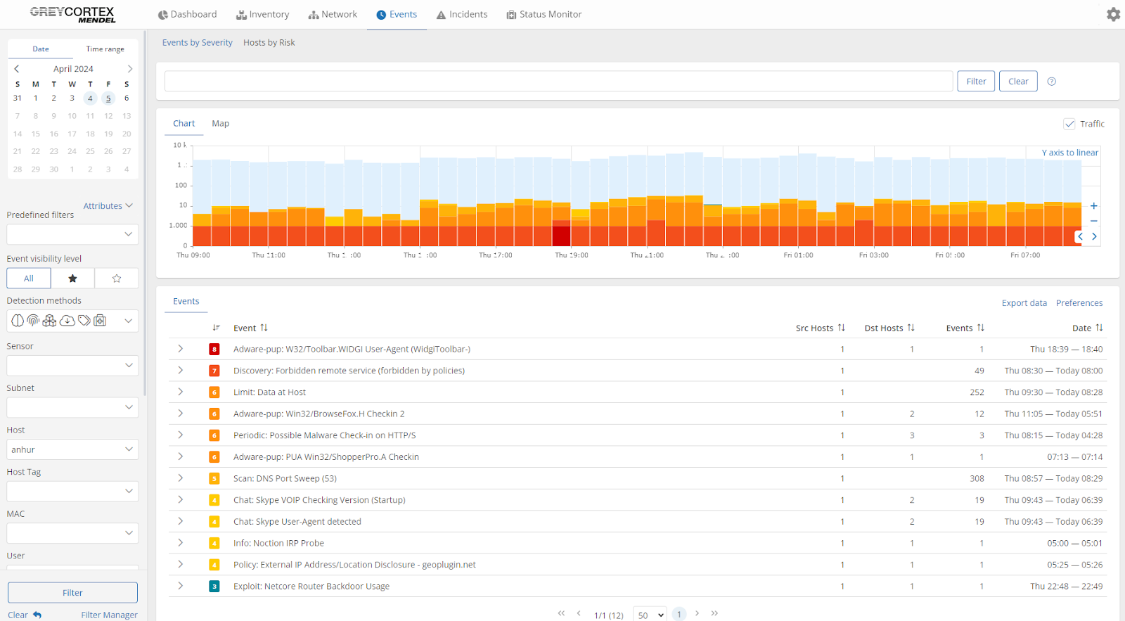Screen dimensions: 1125x621
Task: Open the settings gear icon
Action: point(1113,14)
